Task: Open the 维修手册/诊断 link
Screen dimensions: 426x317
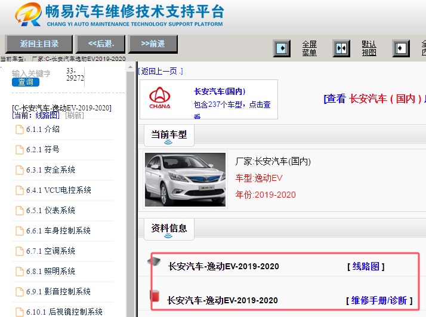Action: pyautogui.click(x=379, y=301)
